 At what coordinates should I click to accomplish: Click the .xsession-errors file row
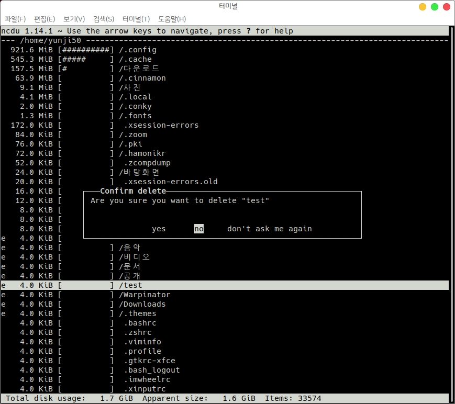[x=161, y=125]
